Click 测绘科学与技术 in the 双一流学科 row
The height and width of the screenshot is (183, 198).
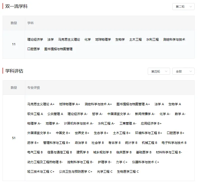click(174, 39)
